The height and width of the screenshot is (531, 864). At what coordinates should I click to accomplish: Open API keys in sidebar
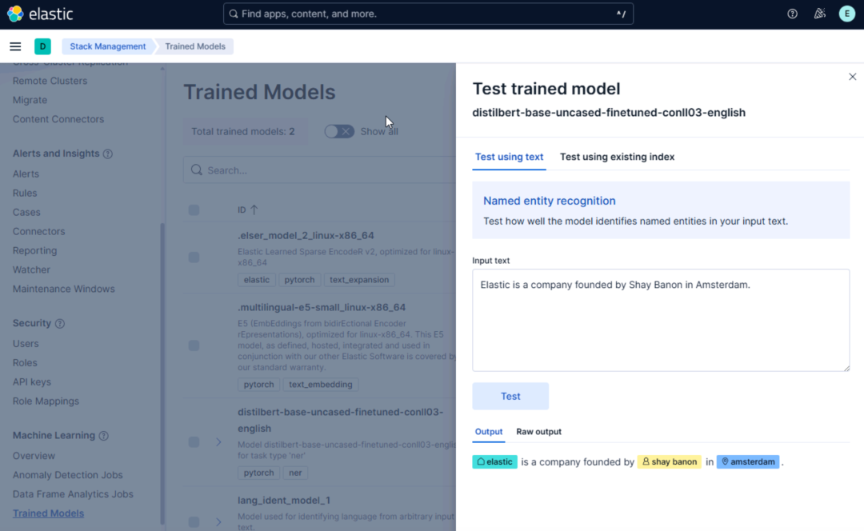click(x=32, y=381)
